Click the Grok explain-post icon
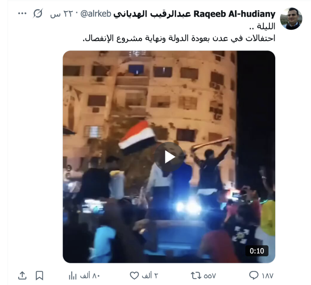311x285 pixels. tap(38, 14)
